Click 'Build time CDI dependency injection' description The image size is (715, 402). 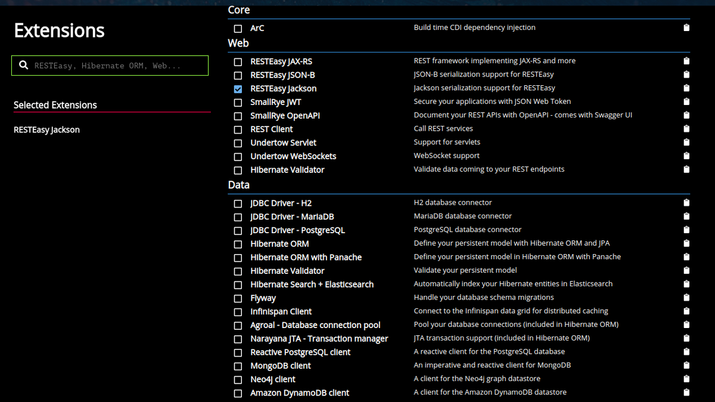[x=474, y=27]
